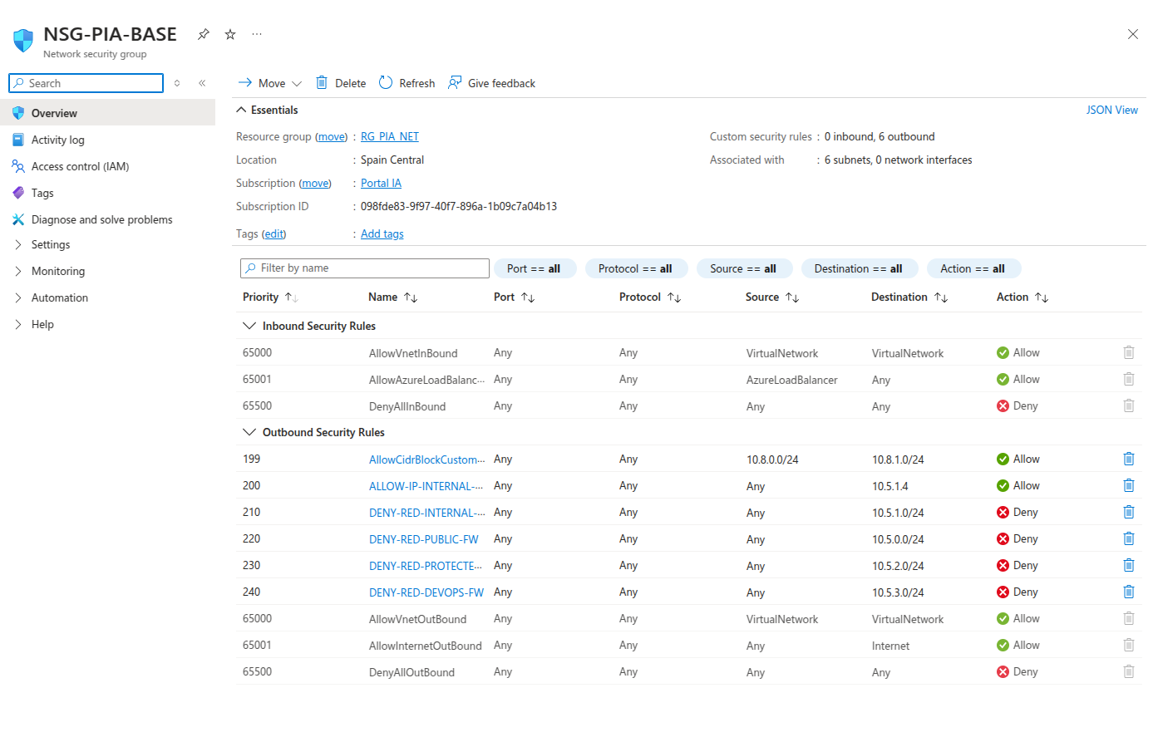The height and width of the screenshot is (737, 1158).
Task: Delete the DENY-RED-PROTECTE rule
Action: click(x=1128, y=565)
